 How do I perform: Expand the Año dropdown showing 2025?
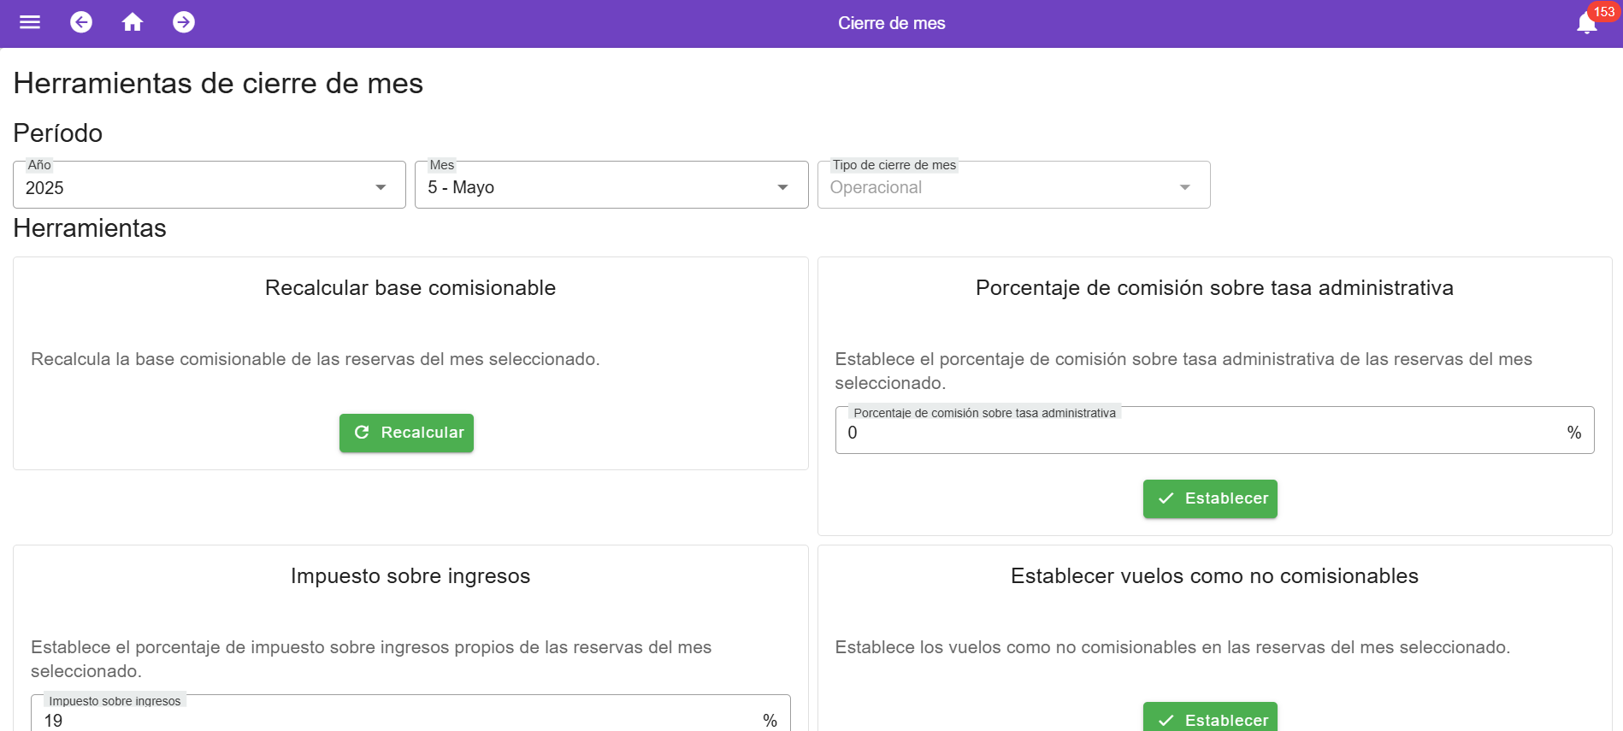point(209,186)
